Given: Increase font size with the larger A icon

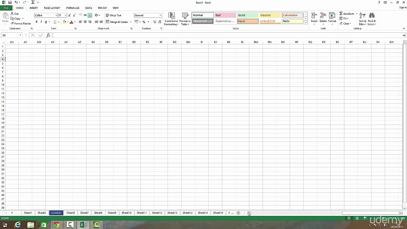Looking at the screenshot, I should tap(70, 15).
